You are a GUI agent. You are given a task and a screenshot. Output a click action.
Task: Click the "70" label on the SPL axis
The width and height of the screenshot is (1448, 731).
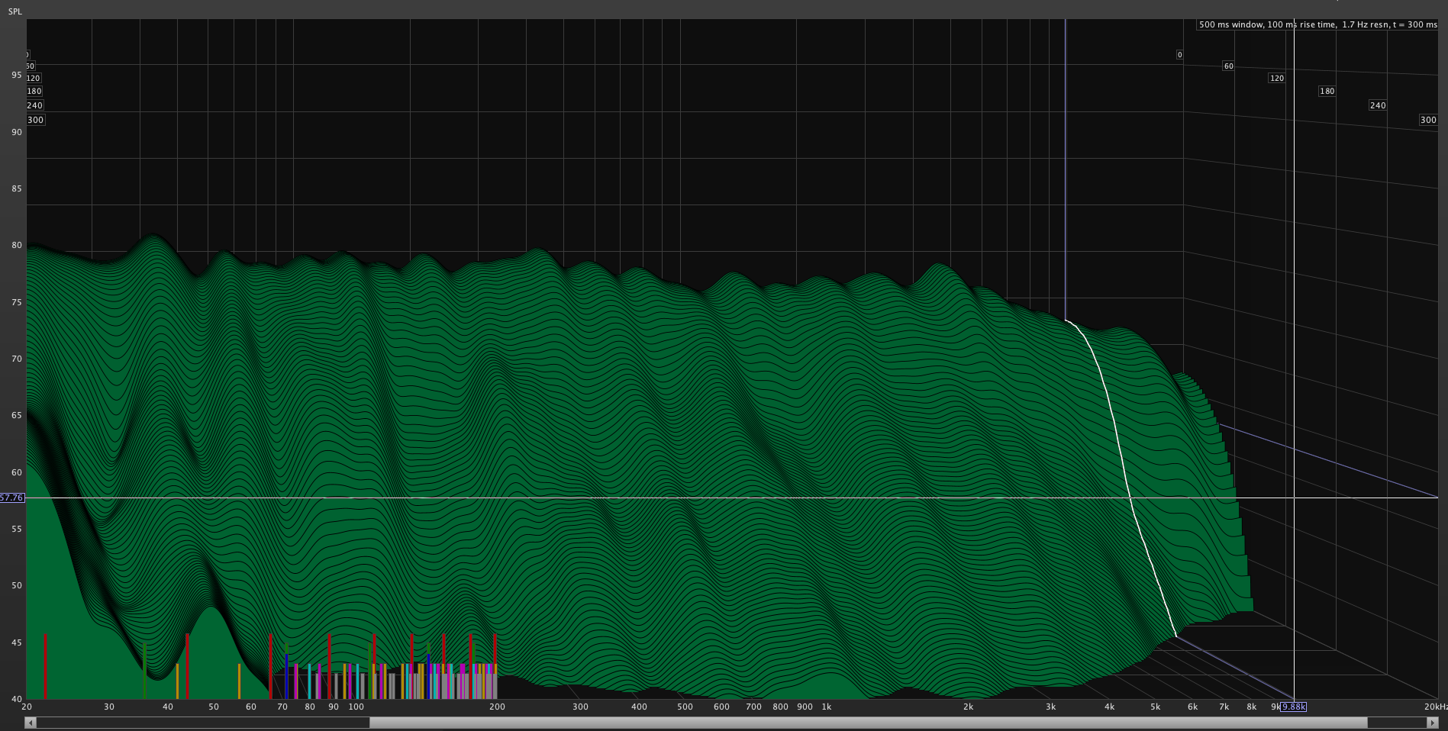17,359
